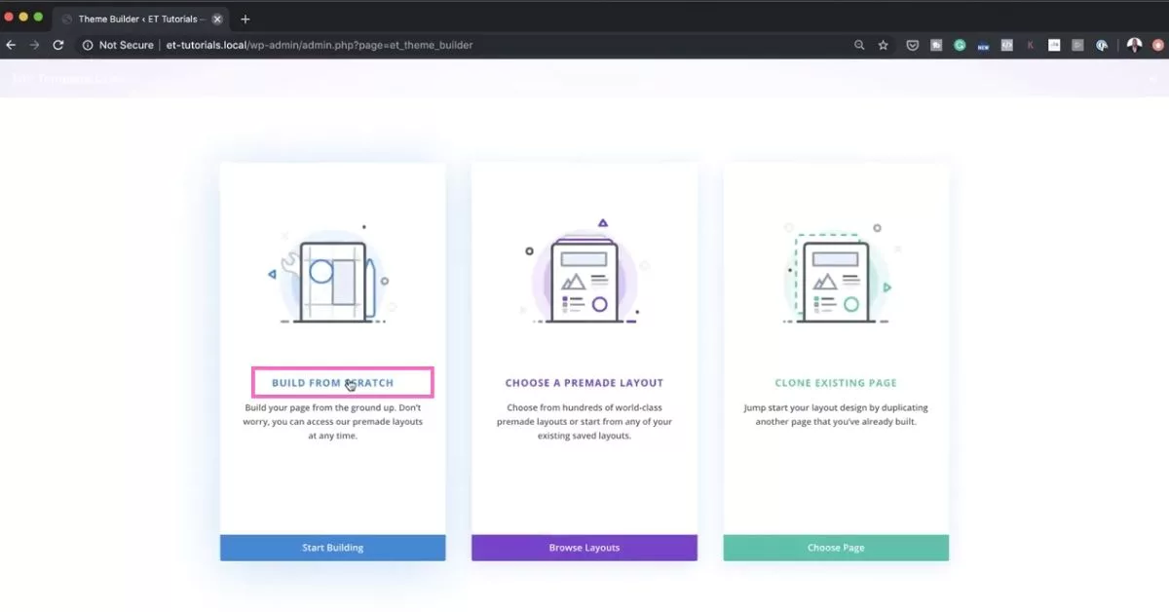Go back in browser history
Image resolution: width=1169 pixels, height=612 pixels.
[11, 45]
